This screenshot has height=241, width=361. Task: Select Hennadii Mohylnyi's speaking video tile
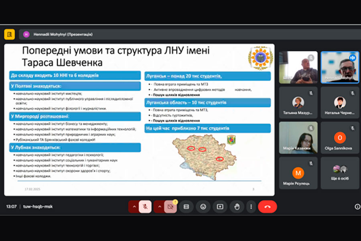click(x=340, y=67)
